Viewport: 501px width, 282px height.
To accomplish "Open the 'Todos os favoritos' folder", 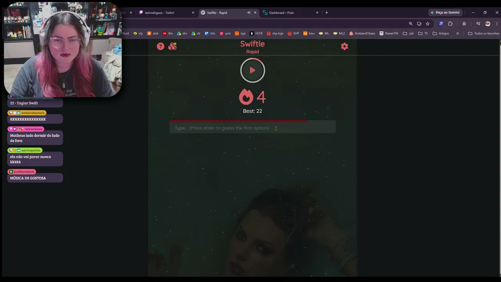I will tap(484, 33).
